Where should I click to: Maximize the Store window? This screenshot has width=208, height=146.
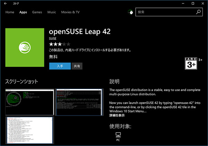click(193, 3)
